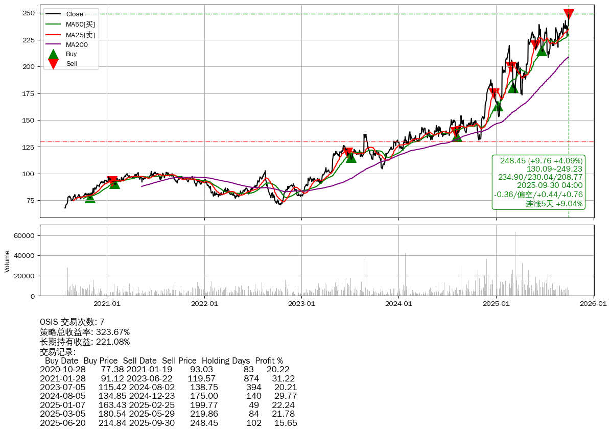Click the 2023-01 date tick on the x-axis
Image resolution: width=612 pixels, height=432 pixels.
[301, 303]
